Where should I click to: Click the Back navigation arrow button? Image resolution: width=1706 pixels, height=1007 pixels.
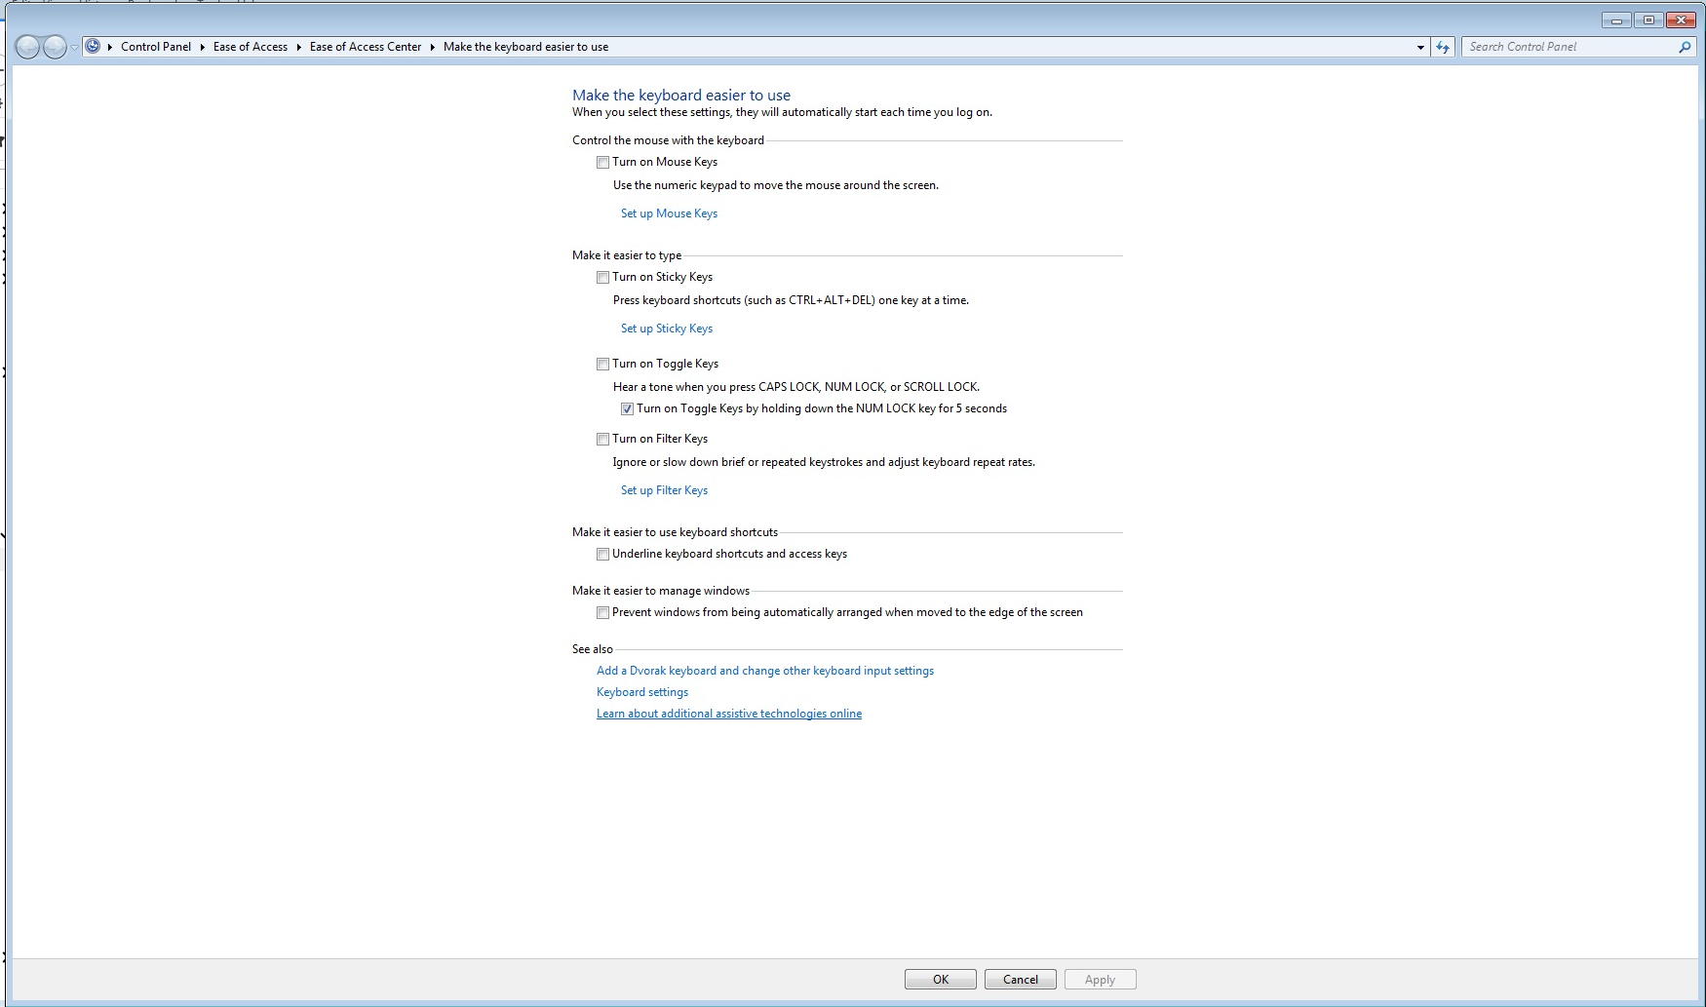coord(27,47)
